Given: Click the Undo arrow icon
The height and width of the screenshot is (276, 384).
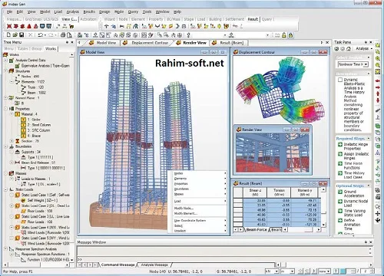Looking at the screenshot, I should [40, 34].
